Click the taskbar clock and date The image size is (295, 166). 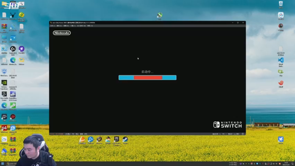pyautogui.click(x=286, y=163)
